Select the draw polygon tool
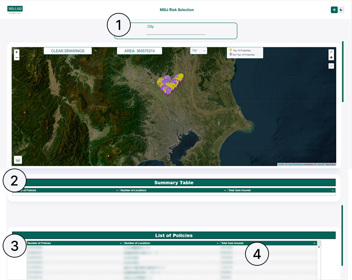 coord(331,58)
